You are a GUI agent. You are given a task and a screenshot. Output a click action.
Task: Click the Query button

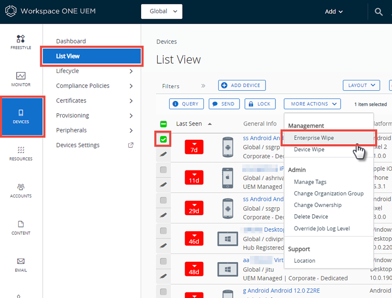[x=186, y=104]
